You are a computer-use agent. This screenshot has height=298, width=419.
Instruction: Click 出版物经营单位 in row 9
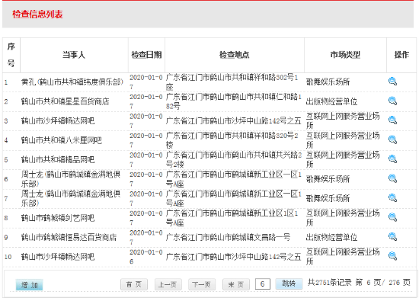(331, 237)
